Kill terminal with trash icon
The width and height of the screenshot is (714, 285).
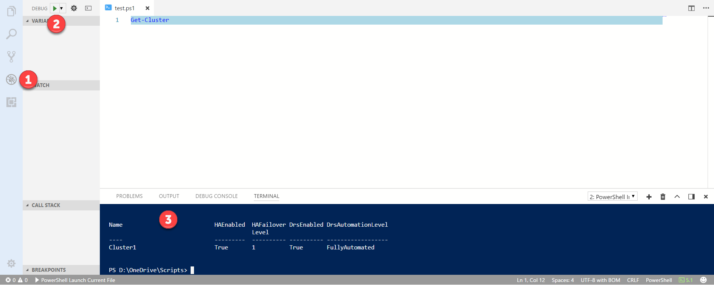[x=663, y=197]
